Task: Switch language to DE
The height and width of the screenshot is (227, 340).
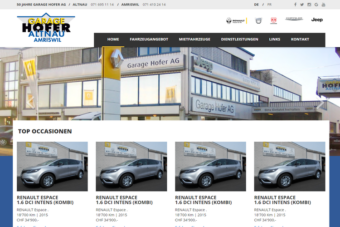Action: click(x=256, y=5)
